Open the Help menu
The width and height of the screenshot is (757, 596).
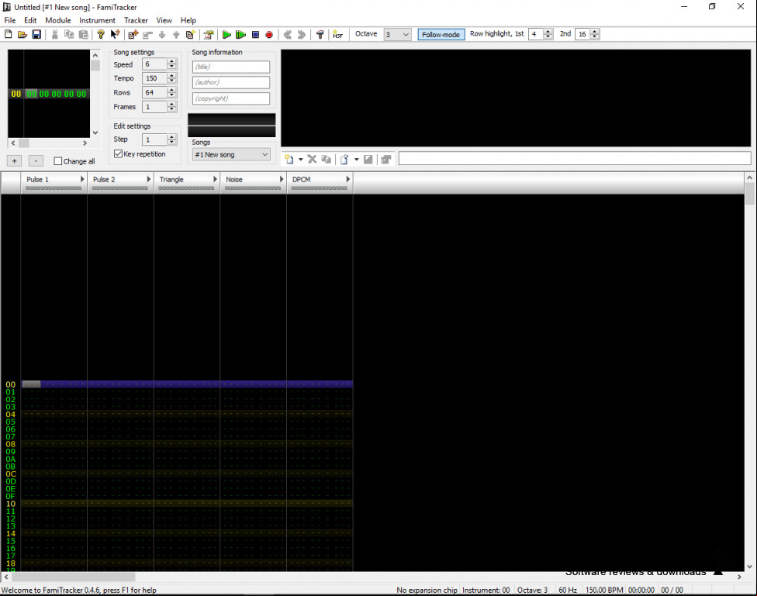[x=188, y=20]
